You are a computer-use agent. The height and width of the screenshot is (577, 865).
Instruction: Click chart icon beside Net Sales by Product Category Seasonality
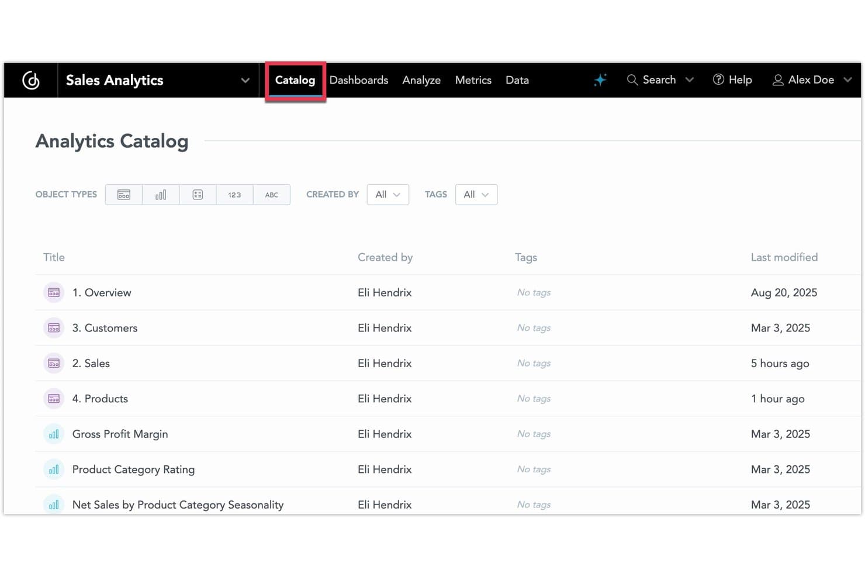54,505
